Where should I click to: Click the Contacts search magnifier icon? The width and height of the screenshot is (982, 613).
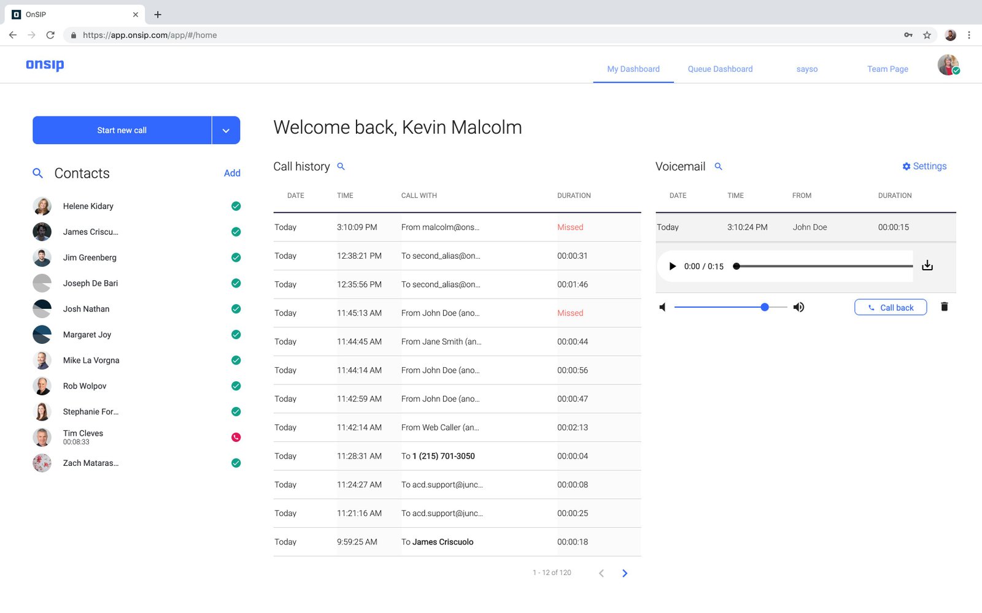37,173
